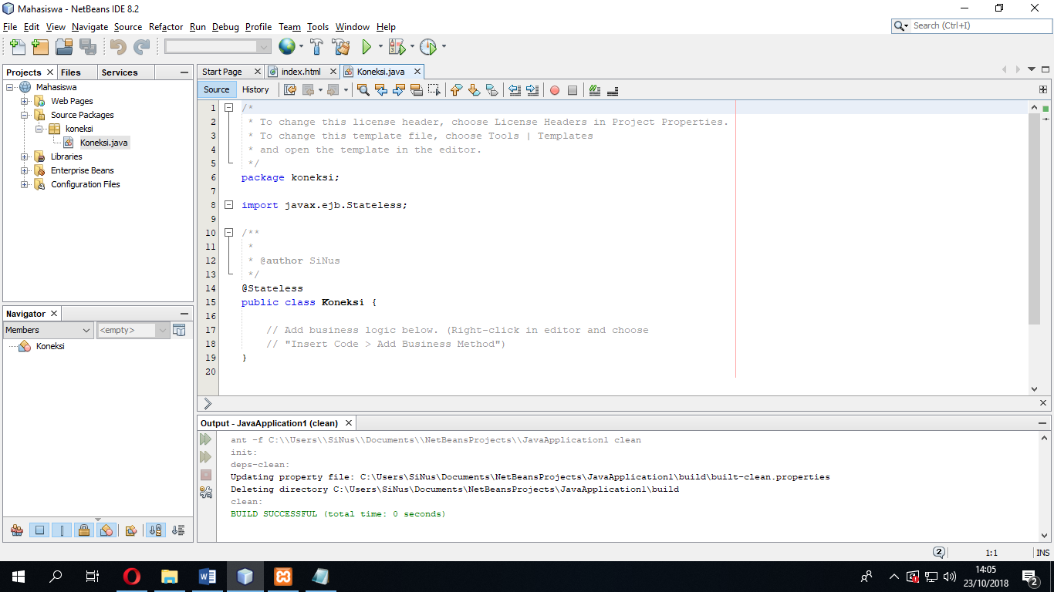This screenshot has height=592, width=1054.
Task: Enable the Show Non-Public Members lock filter
Action: pos(84,530)
